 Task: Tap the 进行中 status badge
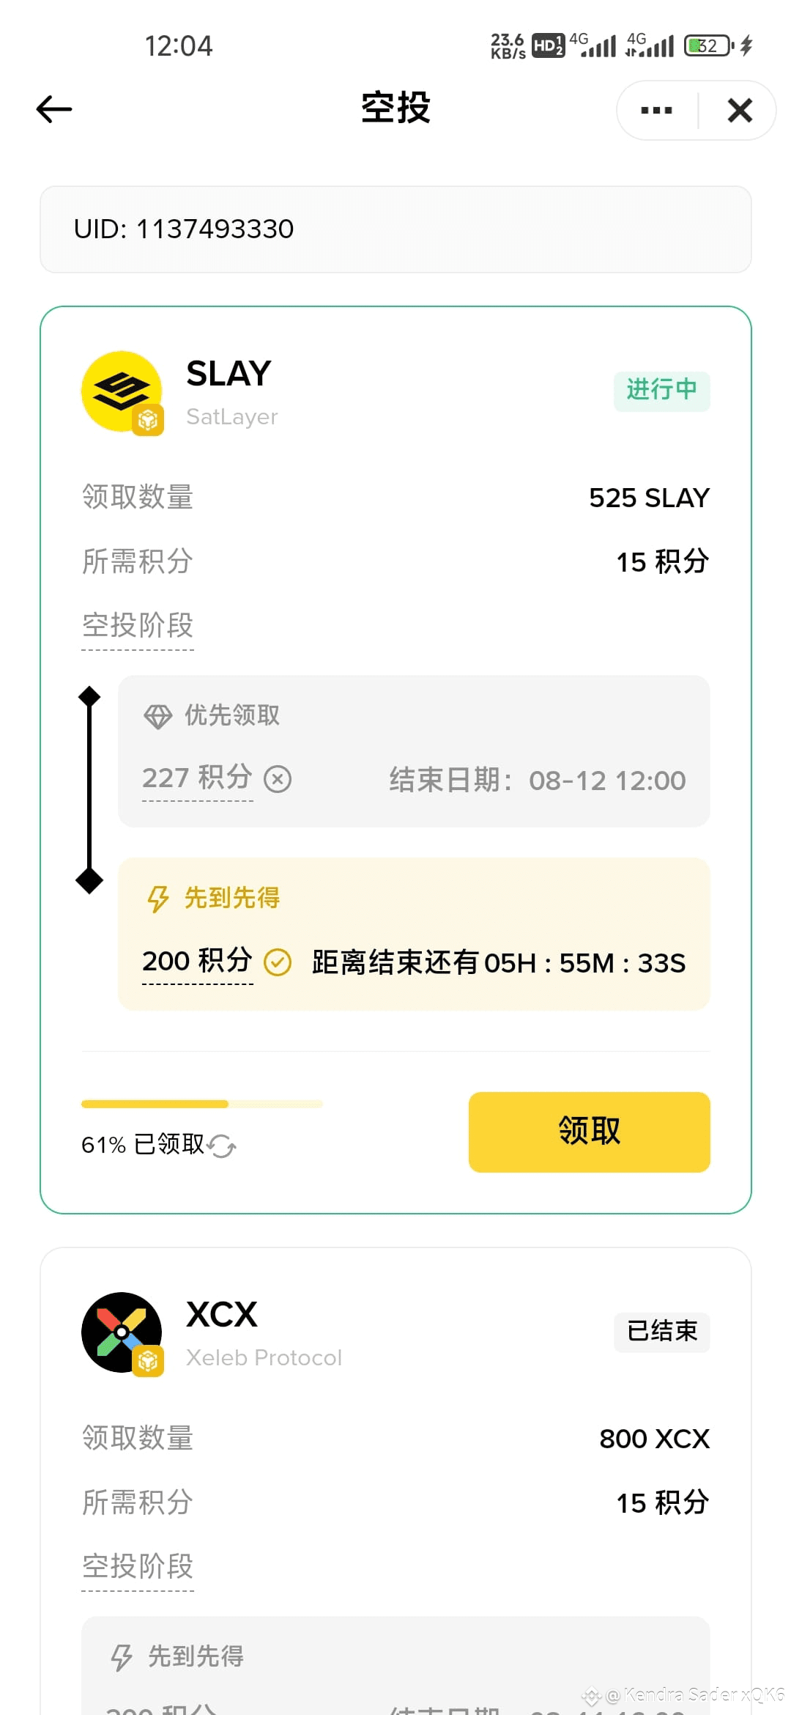pos(661,391)
